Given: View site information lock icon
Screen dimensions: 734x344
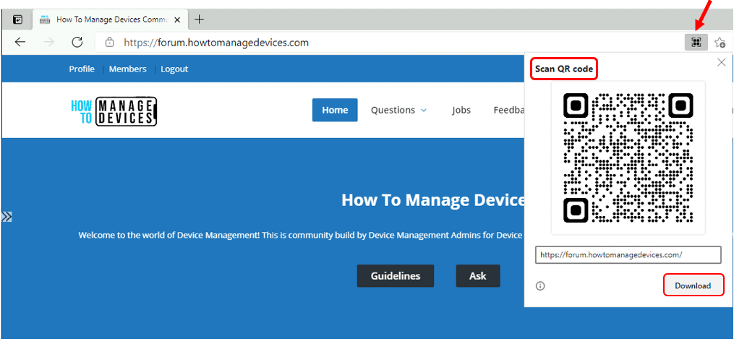Looking at the screenshot, I should pyautogui.click(x=109, y=43).
